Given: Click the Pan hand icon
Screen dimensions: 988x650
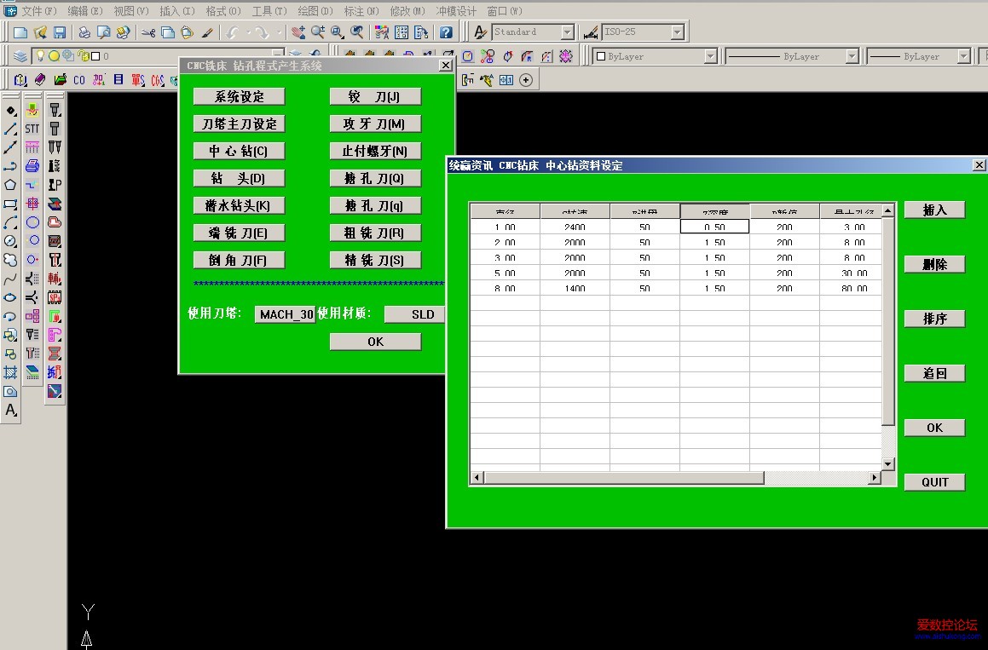Looking at the screenshot, I should (x=298, y=32).
